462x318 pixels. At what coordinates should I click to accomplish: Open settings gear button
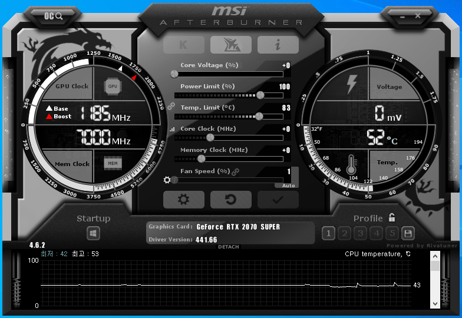(184, 200)
